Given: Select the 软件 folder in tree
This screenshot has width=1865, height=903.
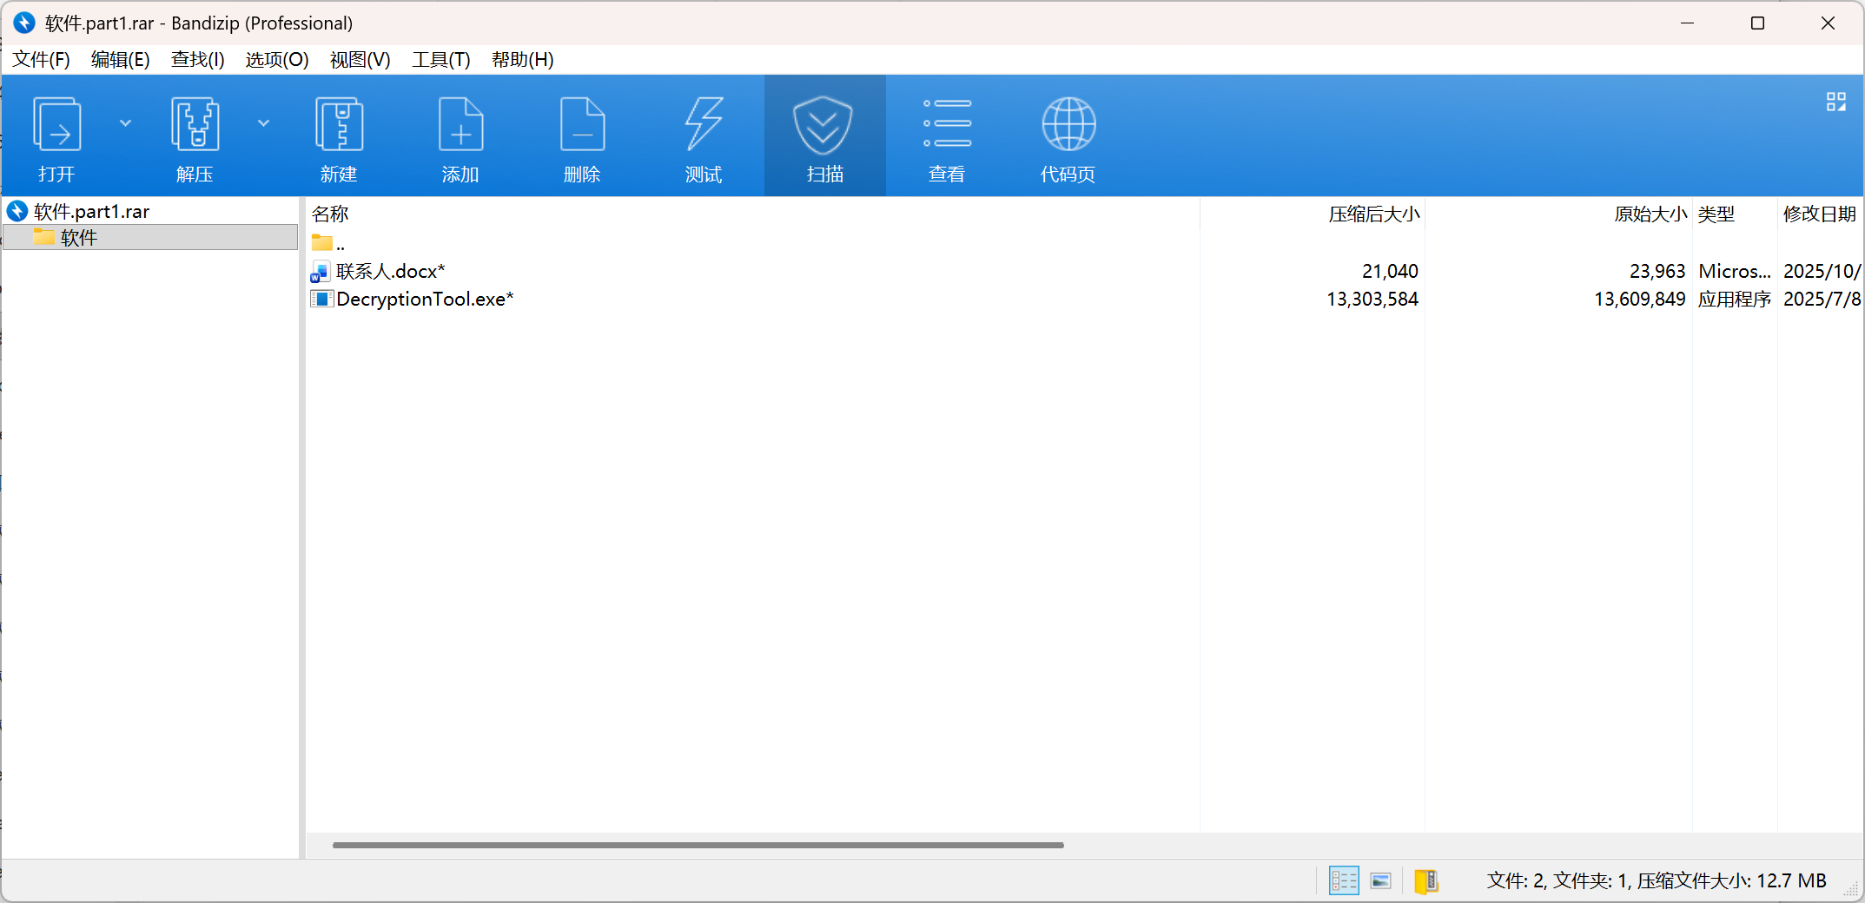Looking at the screenshot, I should 150,238.
